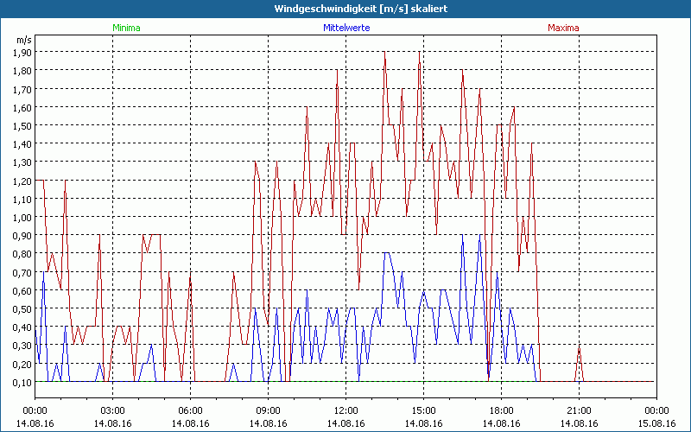The height and width of the screenshot is (432, 691).
Task: Select the red Maxima legend label
Action: click(x=564, y=28)
